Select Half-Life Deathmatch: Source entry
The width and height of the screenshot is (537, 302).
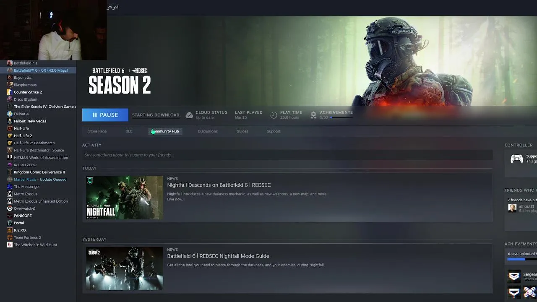(x=38, y=150)
